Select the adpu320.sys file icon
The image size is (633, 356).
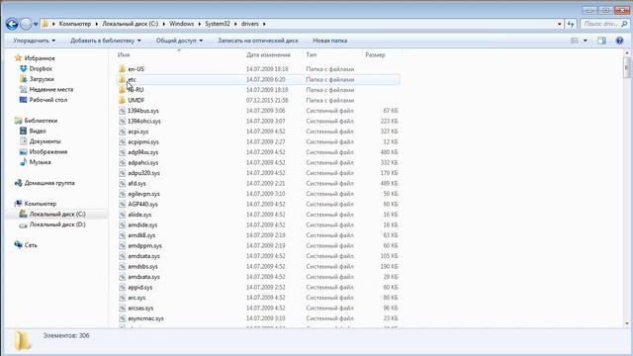[123, 173]
